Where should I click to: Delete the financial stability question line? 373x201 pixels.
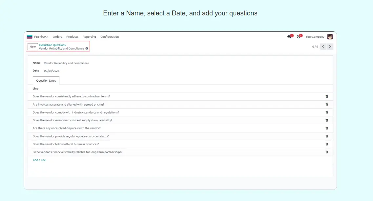point(327,152)
